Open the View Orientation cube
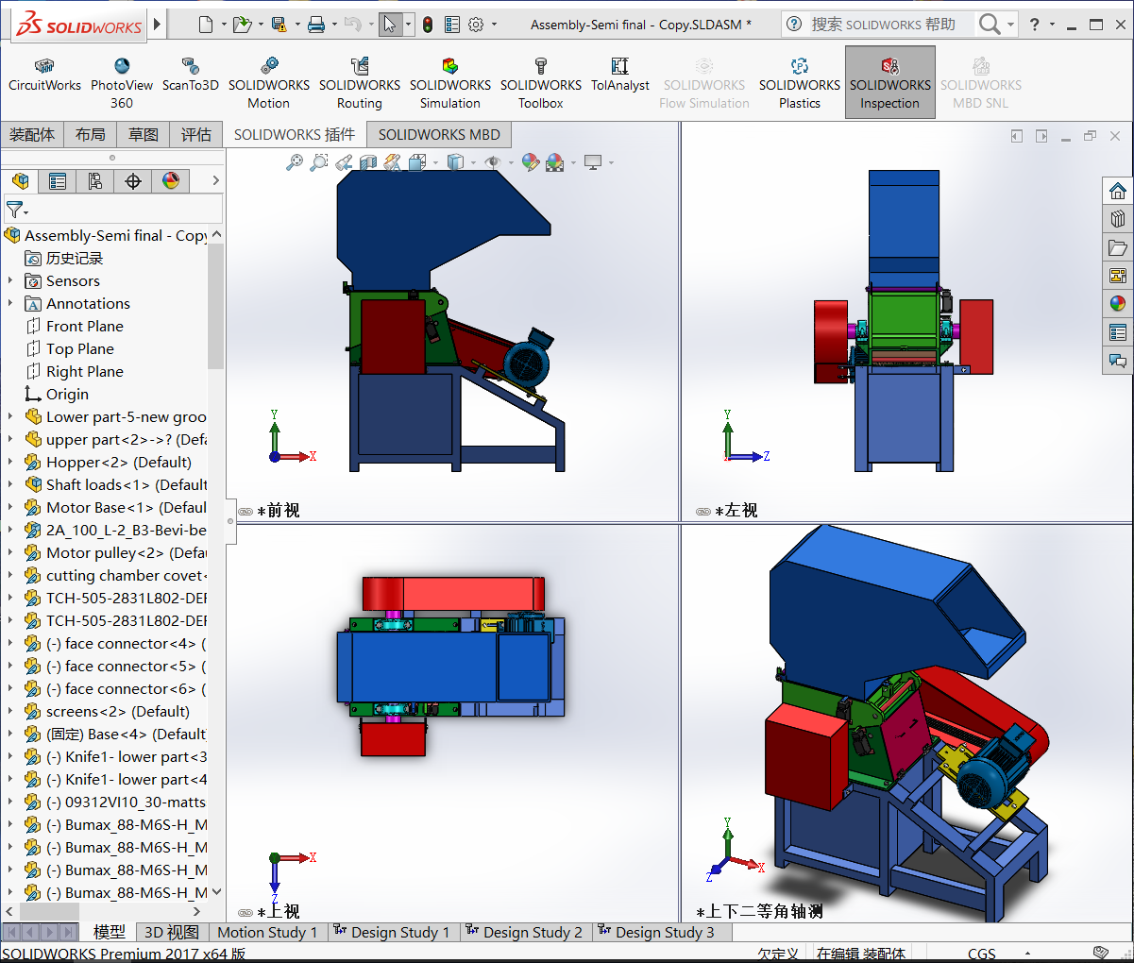Viewport: 1134px width, 963px height. [419, 162]
